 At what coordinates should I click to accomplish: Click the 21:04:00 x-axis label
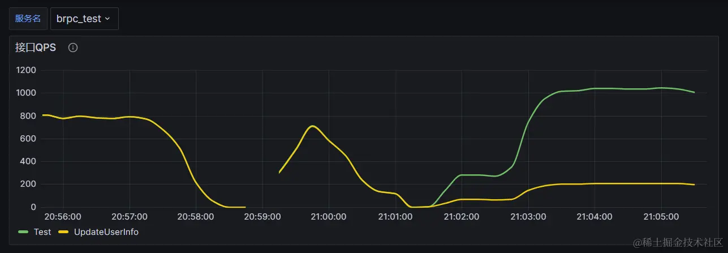pos(595,217)
